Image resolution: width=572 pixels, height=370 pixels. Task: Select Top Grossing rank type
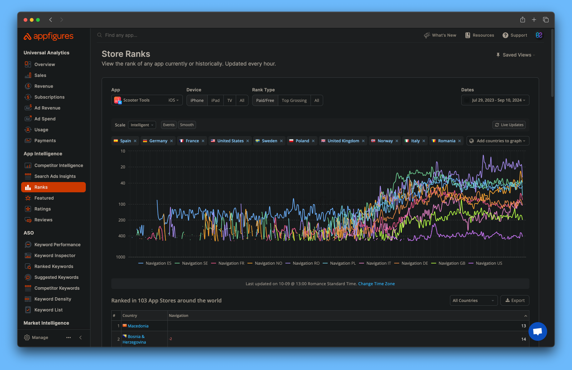294,100
